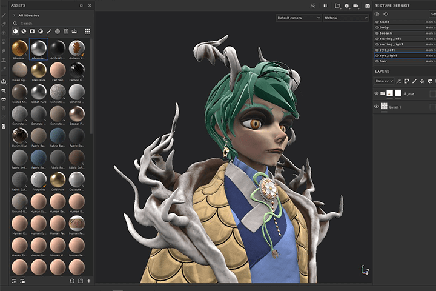
Task: Click add resource plus icon in Assets
Action: pyautogui.click(x=89, y=281)
